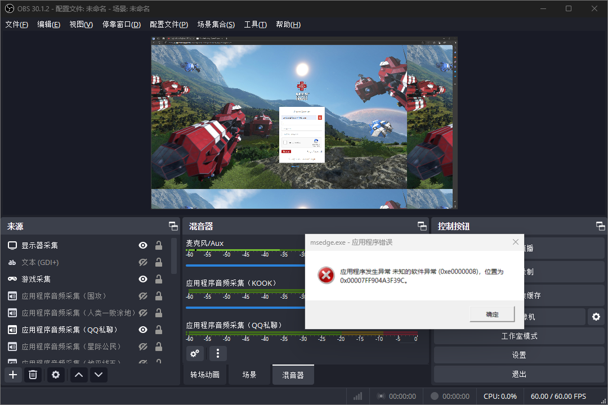Switch to the 转场动画 tab

pos(205,375)
